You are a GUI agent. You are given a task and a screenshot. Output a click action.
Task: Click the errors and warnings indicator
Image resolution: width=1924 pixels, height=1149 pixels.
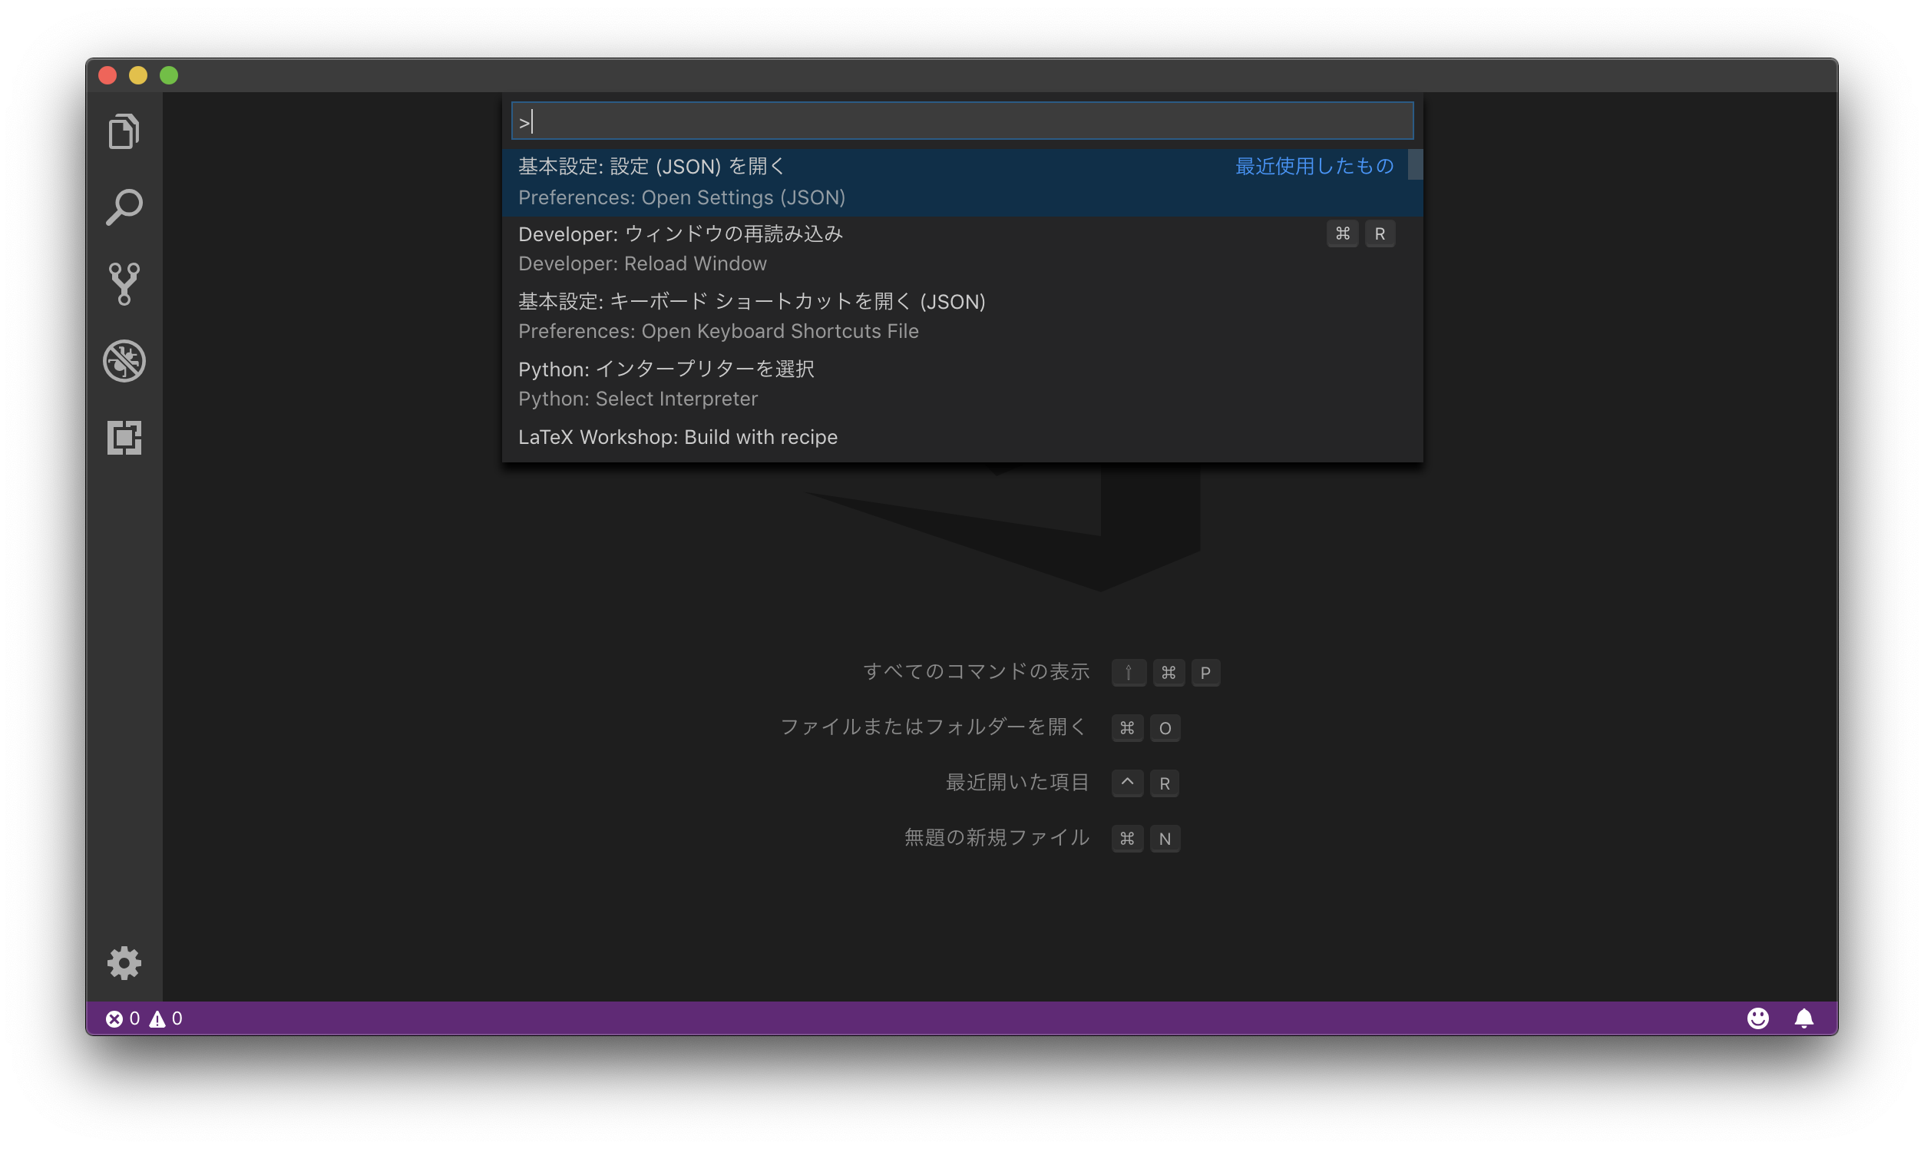(143, 1018)
